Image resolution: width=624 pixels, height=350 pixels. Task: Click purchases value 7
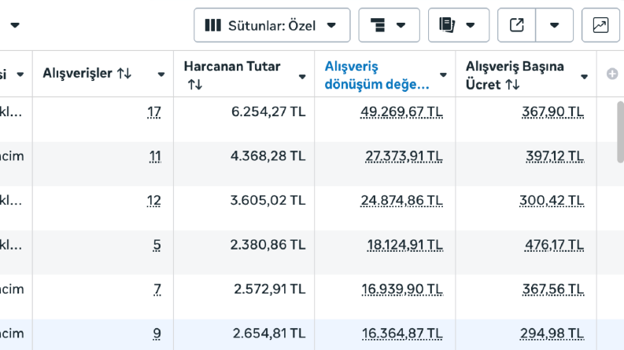[x=157, y=290]
